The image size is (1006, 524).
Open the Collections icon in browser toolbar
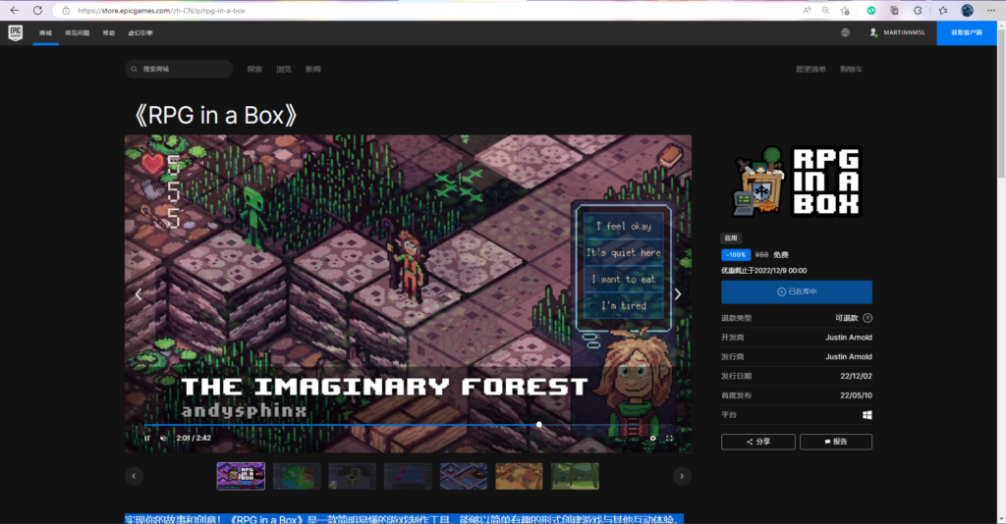(x=894, y=10)
